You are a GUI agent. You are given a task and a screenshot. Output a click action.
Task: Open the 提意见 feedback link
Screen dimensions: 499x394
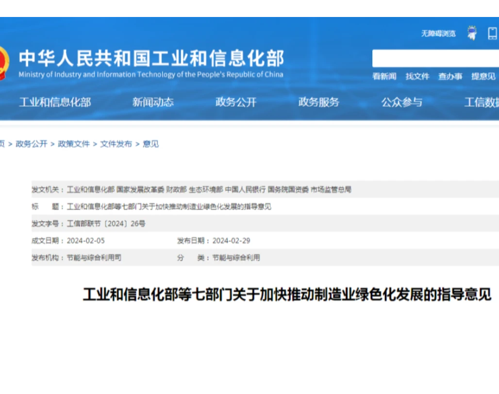(483, 76)
